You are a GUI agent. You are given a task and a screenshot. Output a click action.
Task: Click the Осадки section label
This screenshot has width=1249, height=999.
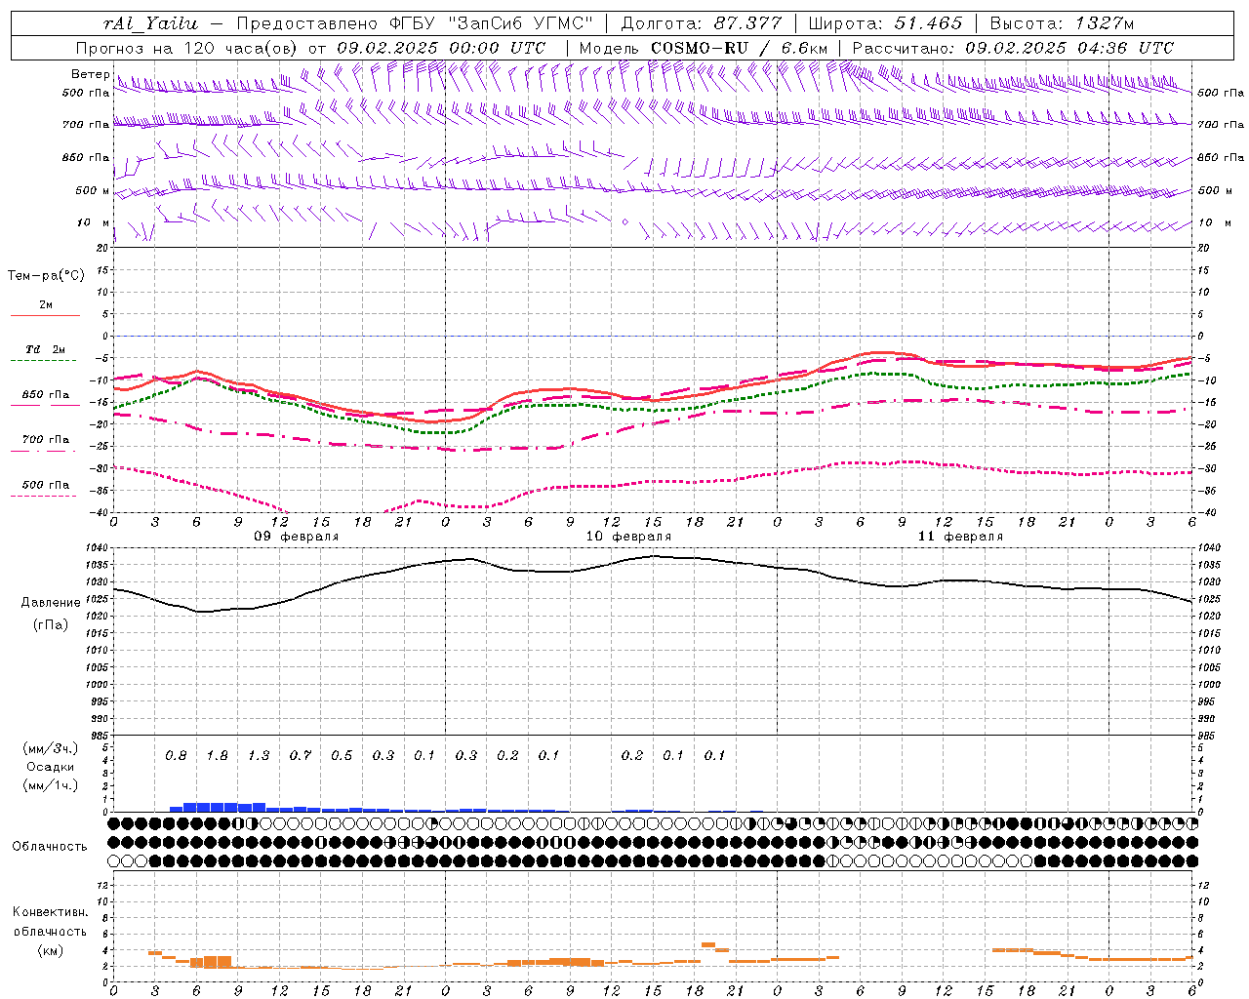point(50,767)
